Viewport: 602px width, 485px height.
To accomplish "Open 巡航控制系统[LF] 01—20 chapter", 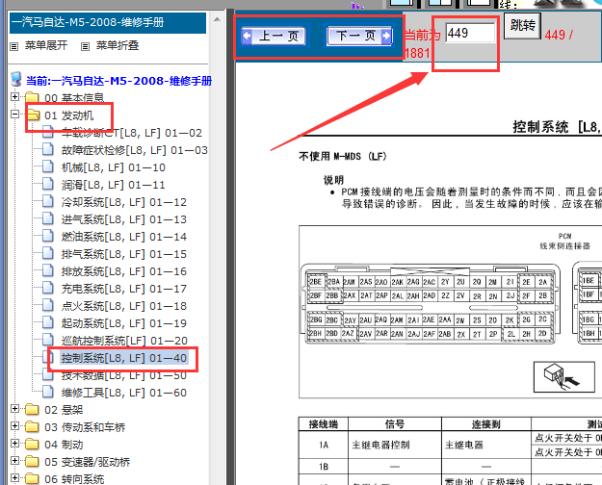I will (124, 341).
